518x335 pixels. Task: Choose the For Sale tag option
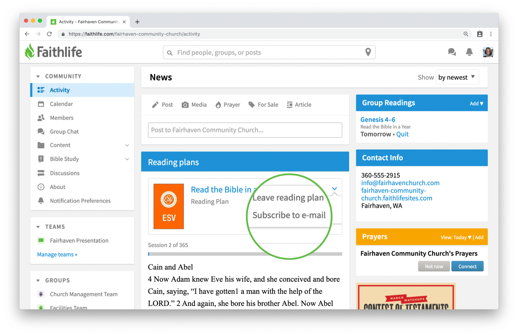tap(263, 105)
